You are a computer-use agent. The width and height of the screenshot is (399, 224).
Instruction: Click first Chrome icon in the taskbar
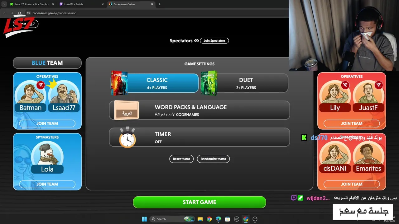[x=209, y=219]
